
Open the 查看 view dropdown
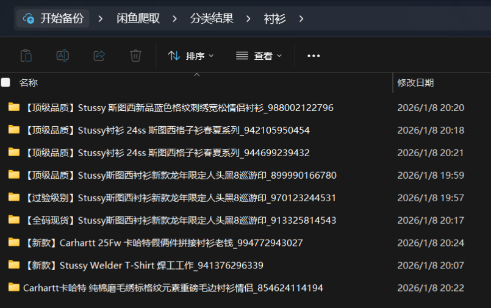(x=259, y=56)
